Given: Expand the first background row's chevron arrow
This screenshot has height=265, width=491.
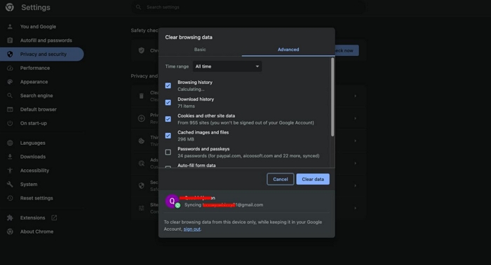Looking at the screenshot, I should pos(355,96).
